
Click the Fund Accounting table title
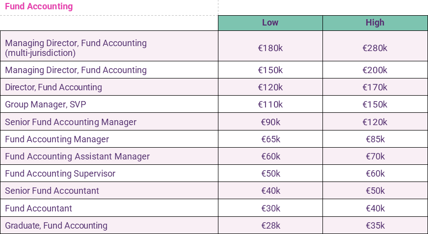[39, 7]
